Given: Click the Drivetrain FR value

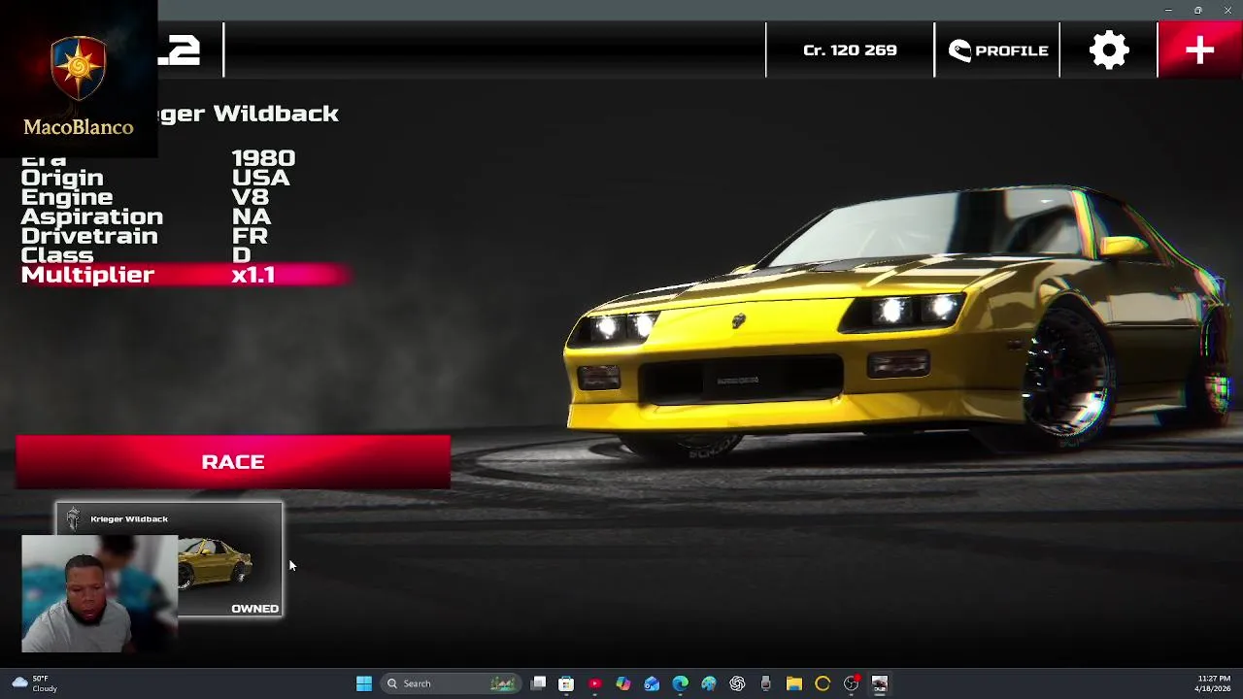Looking at the screenshot, I should tap(250, 236).
